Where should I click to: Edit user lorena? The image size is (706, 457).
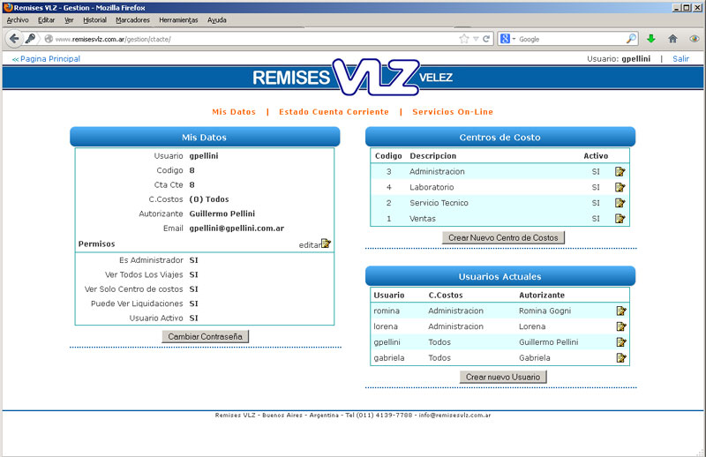pyautogui.click(x=621, y=326)
